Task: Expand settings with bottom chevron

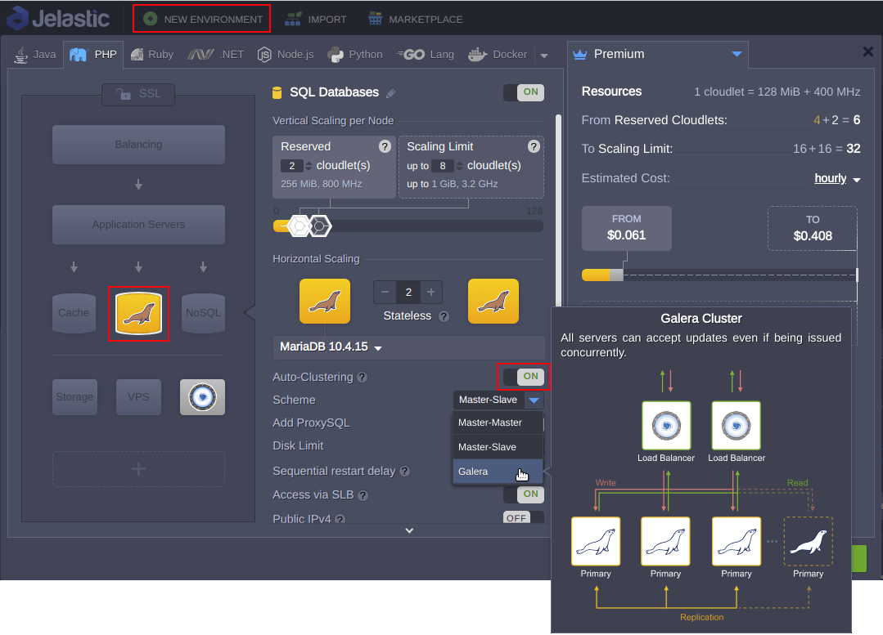Action: tap(409, 530)
